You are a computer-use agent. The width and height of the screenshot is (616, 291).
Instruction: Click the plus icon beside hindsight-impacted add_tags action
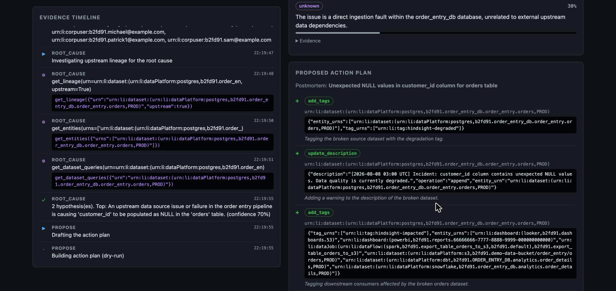[x=297, y=213]
